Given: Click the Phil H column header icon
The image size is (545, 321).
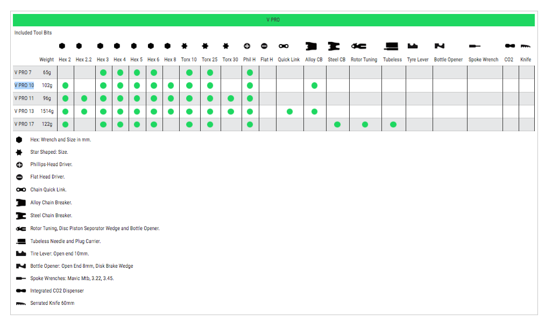Looking at the screenshot, I should (x=247, y=46).
